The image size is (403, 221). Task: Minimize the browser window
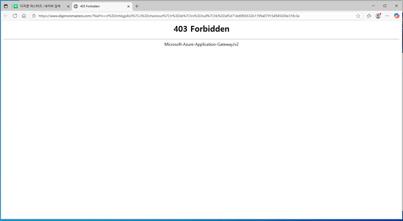pos(373,6)
